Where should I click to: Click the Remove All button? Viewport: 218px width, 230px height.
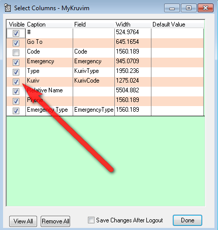click(55, 221)
